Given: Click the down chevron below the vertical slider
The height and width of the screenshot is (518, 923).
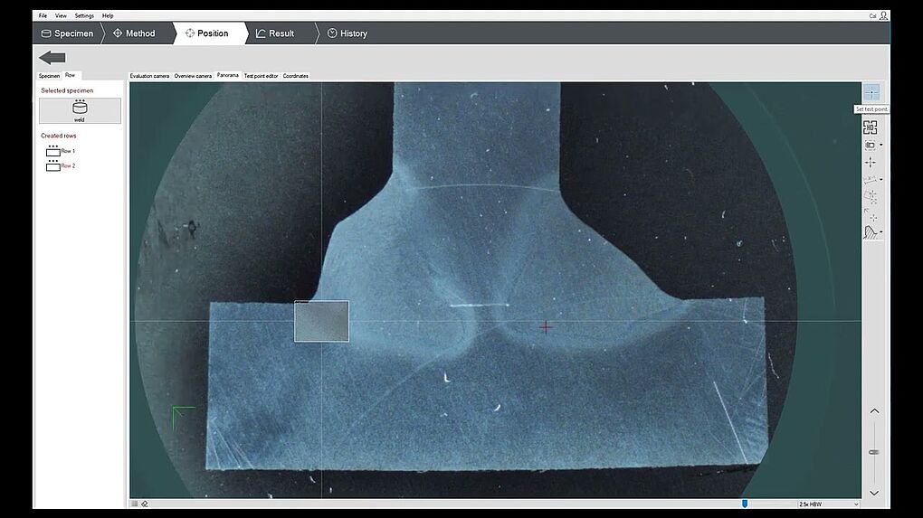Looking at the screenshot, I should point(874,493).
